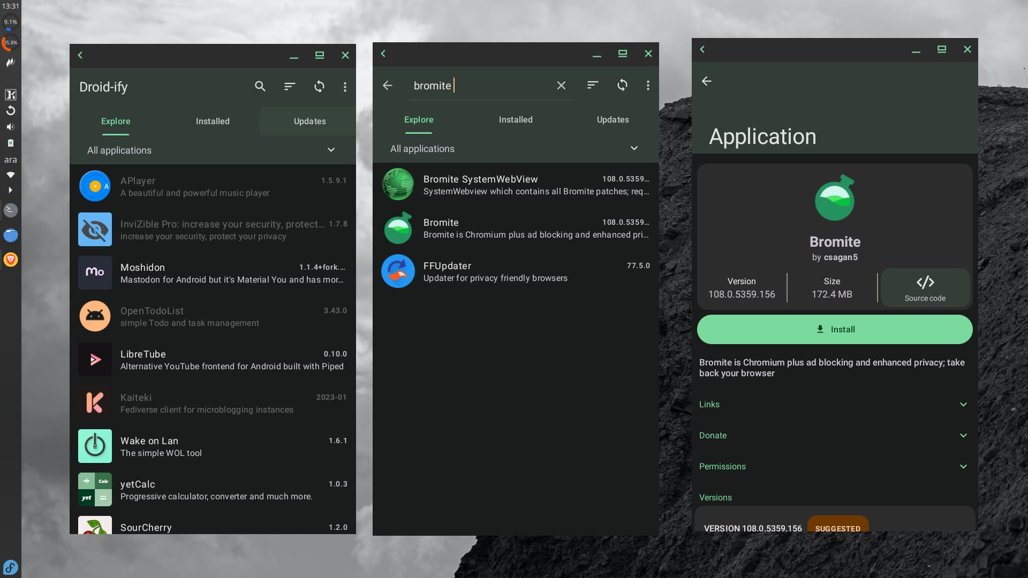Open LibreTube app entry
Screen dimensions: 1028x578
[213, 360]
